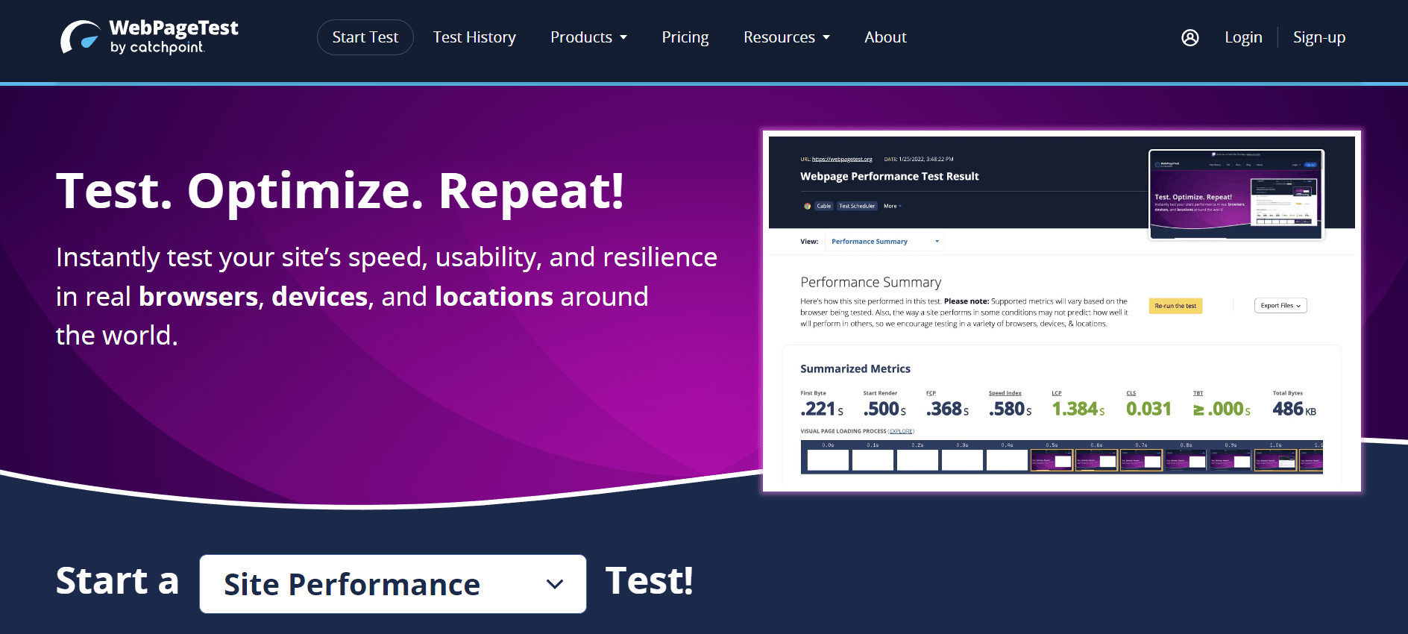Open the Pricing page
Image resolution: width=1408 pixels, height=634 pixels.
[x=685, y=37]
